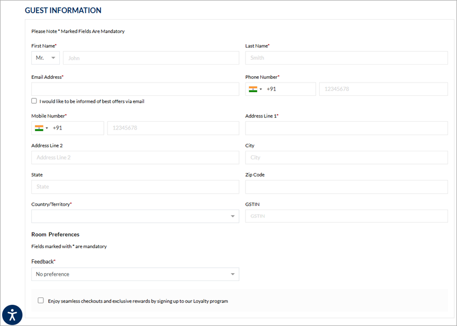
Task: Click the Address Line 1 field
Action: (x=347, y=128)
